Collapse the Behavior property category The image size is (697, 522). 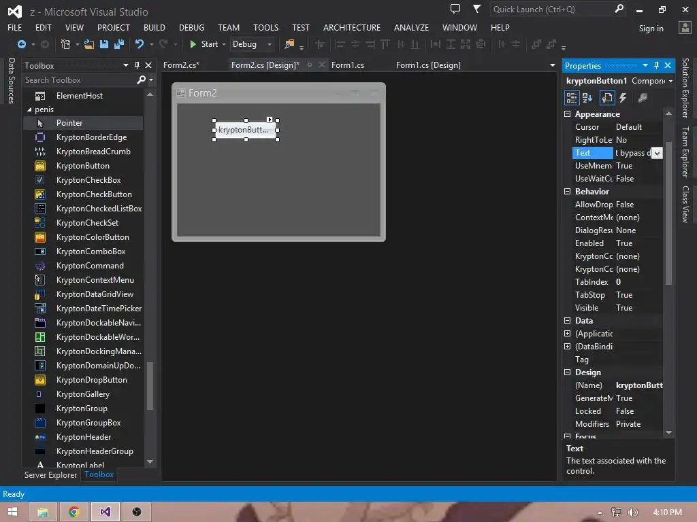pyautogui.click(x=567, y=191)
